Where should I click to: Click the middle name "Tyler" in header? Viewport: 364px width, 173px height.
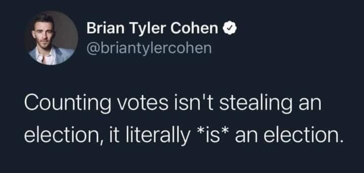pos(144,29)
